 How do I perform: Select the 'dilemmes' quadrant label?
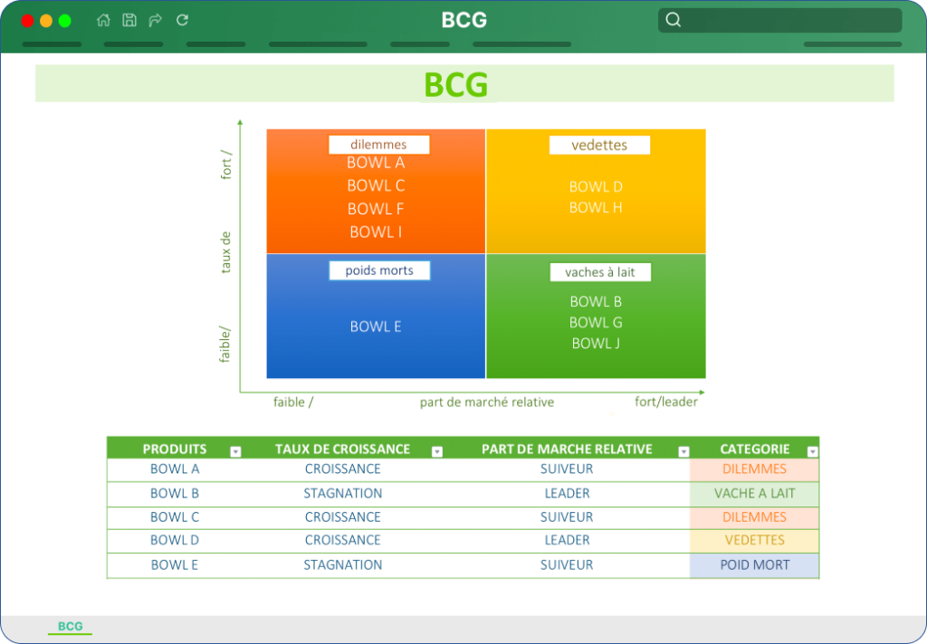(379, 145)
